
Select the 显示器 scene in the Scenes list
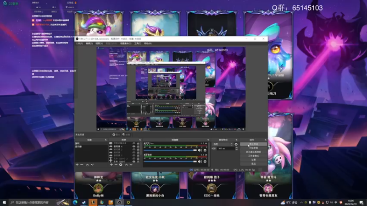tap(91, 146)
